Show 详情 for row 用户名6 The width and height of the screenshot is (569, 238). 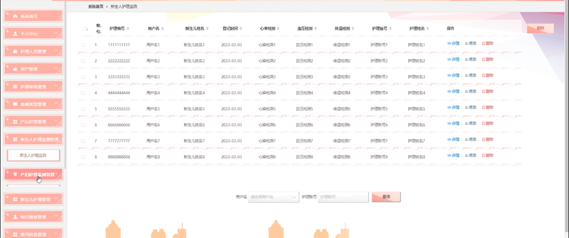(x=453, y=123)
